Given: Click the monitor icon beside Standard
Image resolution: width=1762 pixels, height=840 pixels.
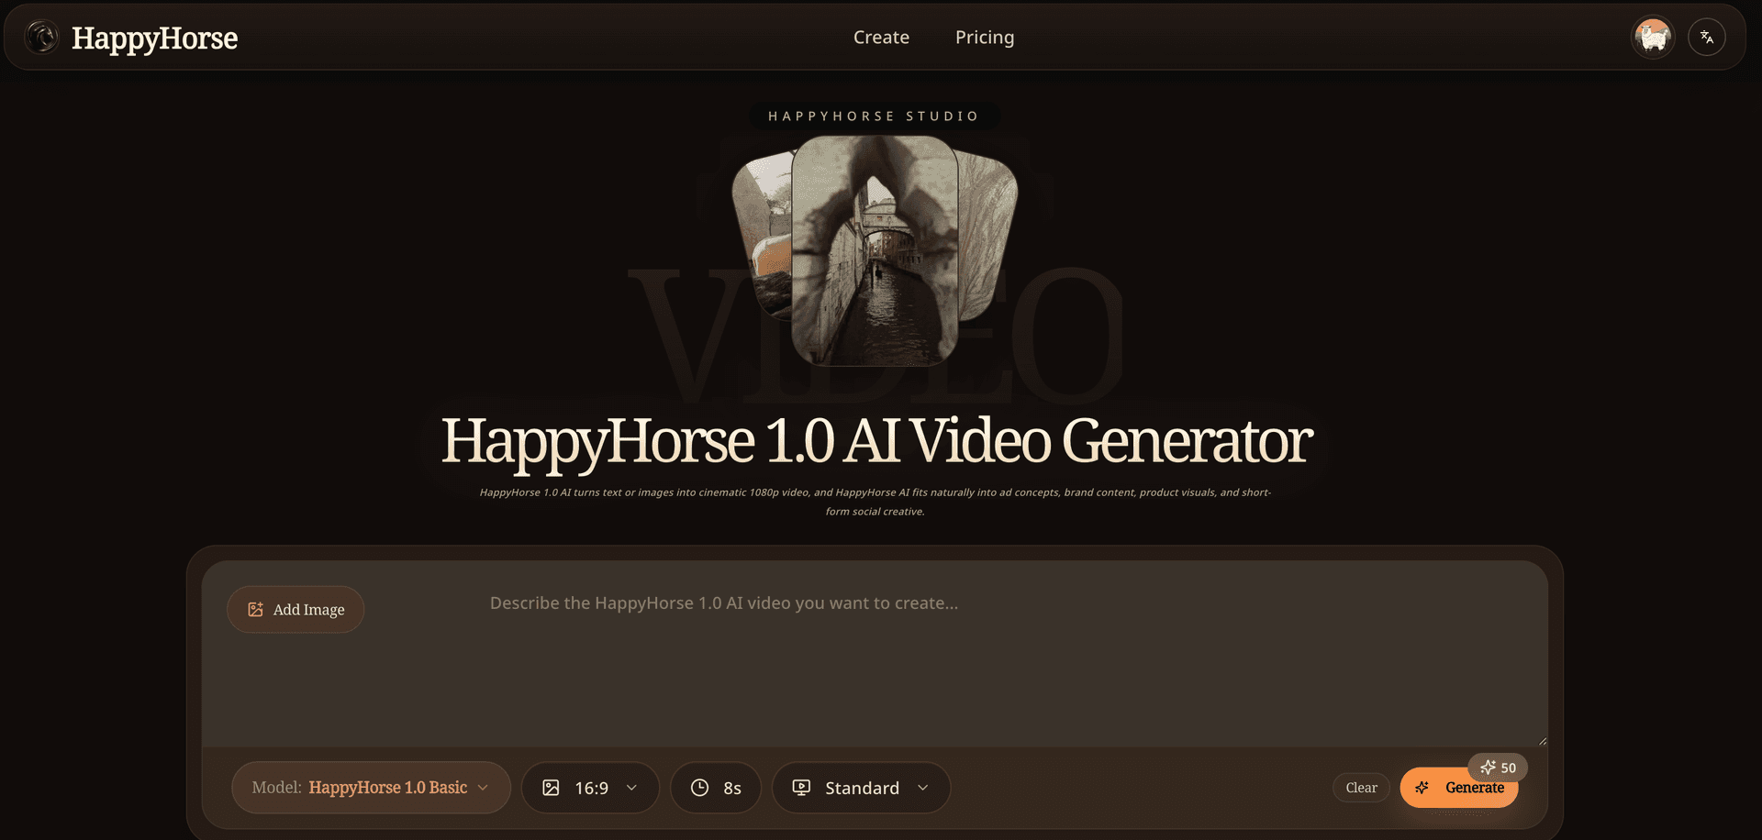Looking at the screenshot, I should click(802, 787).
